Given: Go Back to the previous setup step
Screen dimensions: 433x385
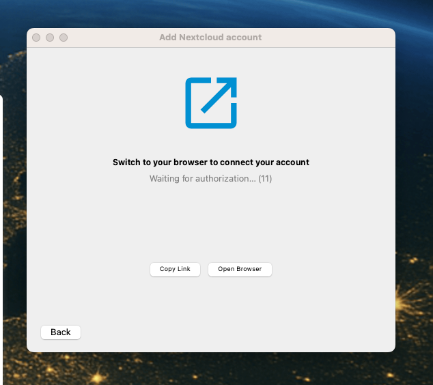Looking at the screenshot, I should [61, 332].
